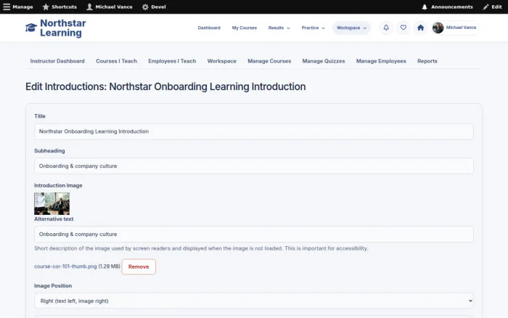
Task: Open the Image Position select box
Action: (x=254, y=301)
